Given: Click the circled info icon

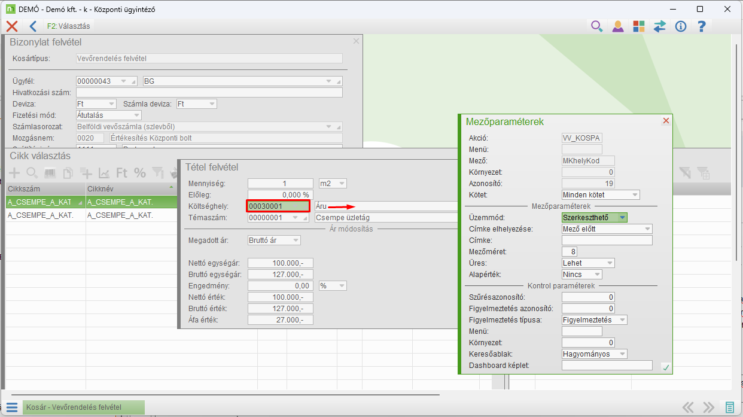Looking at the screenshot, I should pyautogui.click(x=680, y=26).
